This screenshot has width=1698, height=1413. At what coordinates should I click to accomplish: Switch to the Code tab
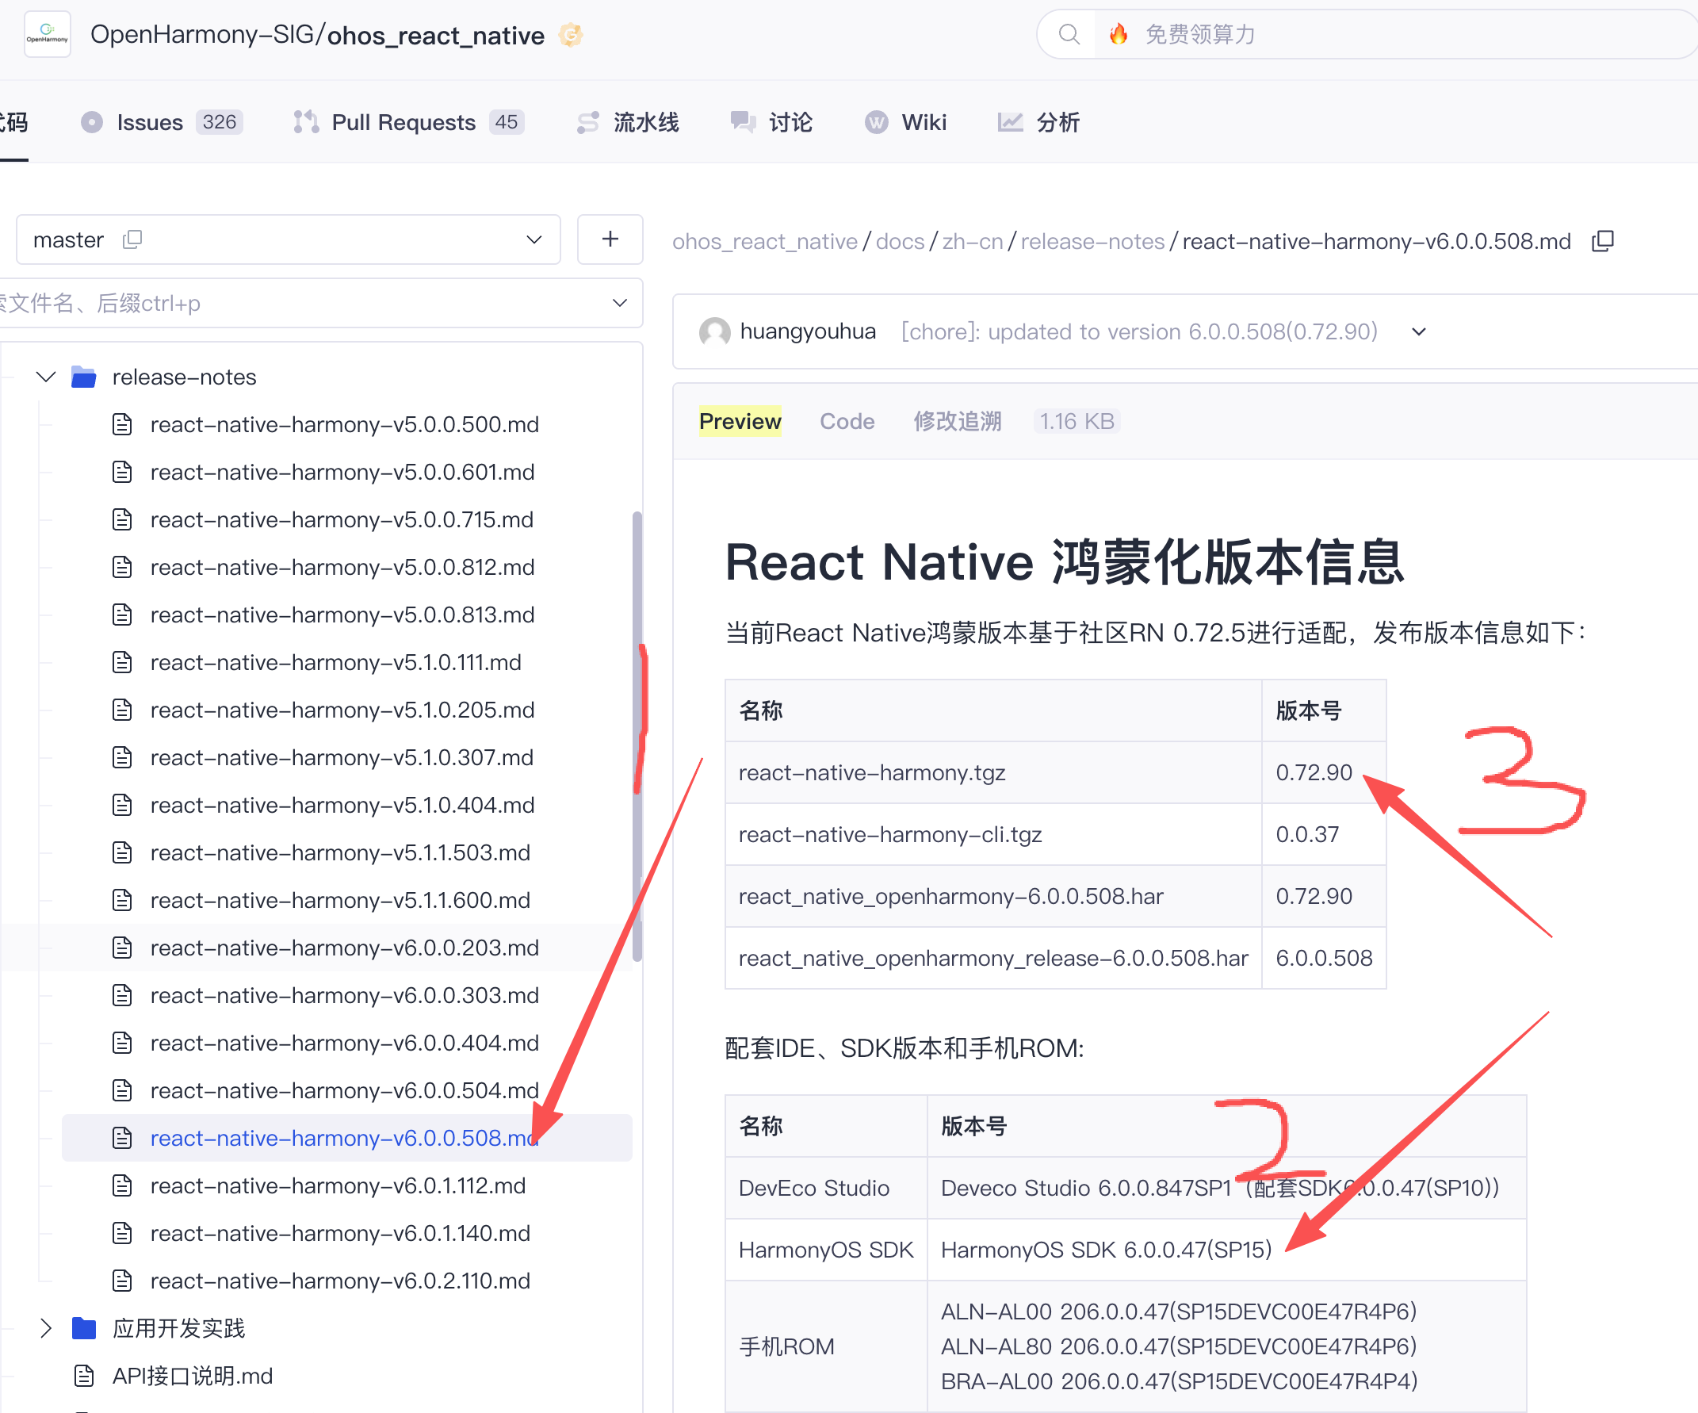(x=847, y=421)
